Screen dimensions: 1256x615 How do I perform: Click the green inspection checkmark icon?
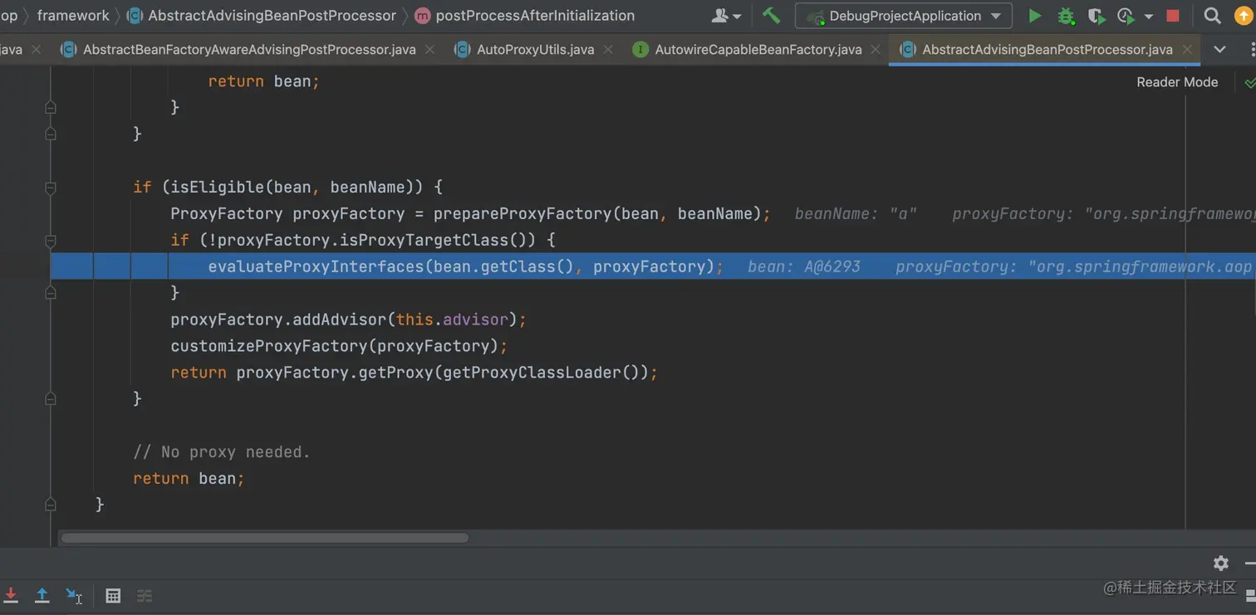(x=1249, y=82)
